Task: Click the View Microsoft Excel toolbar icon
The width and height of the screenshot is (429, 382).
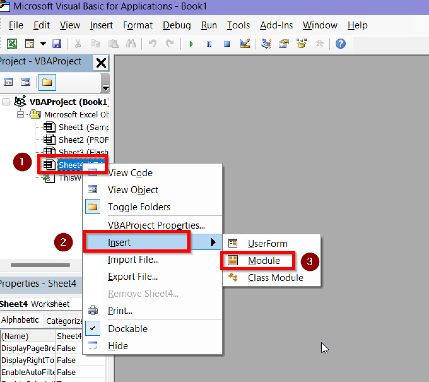Action: pyautogui.click(x=12, y=44)
